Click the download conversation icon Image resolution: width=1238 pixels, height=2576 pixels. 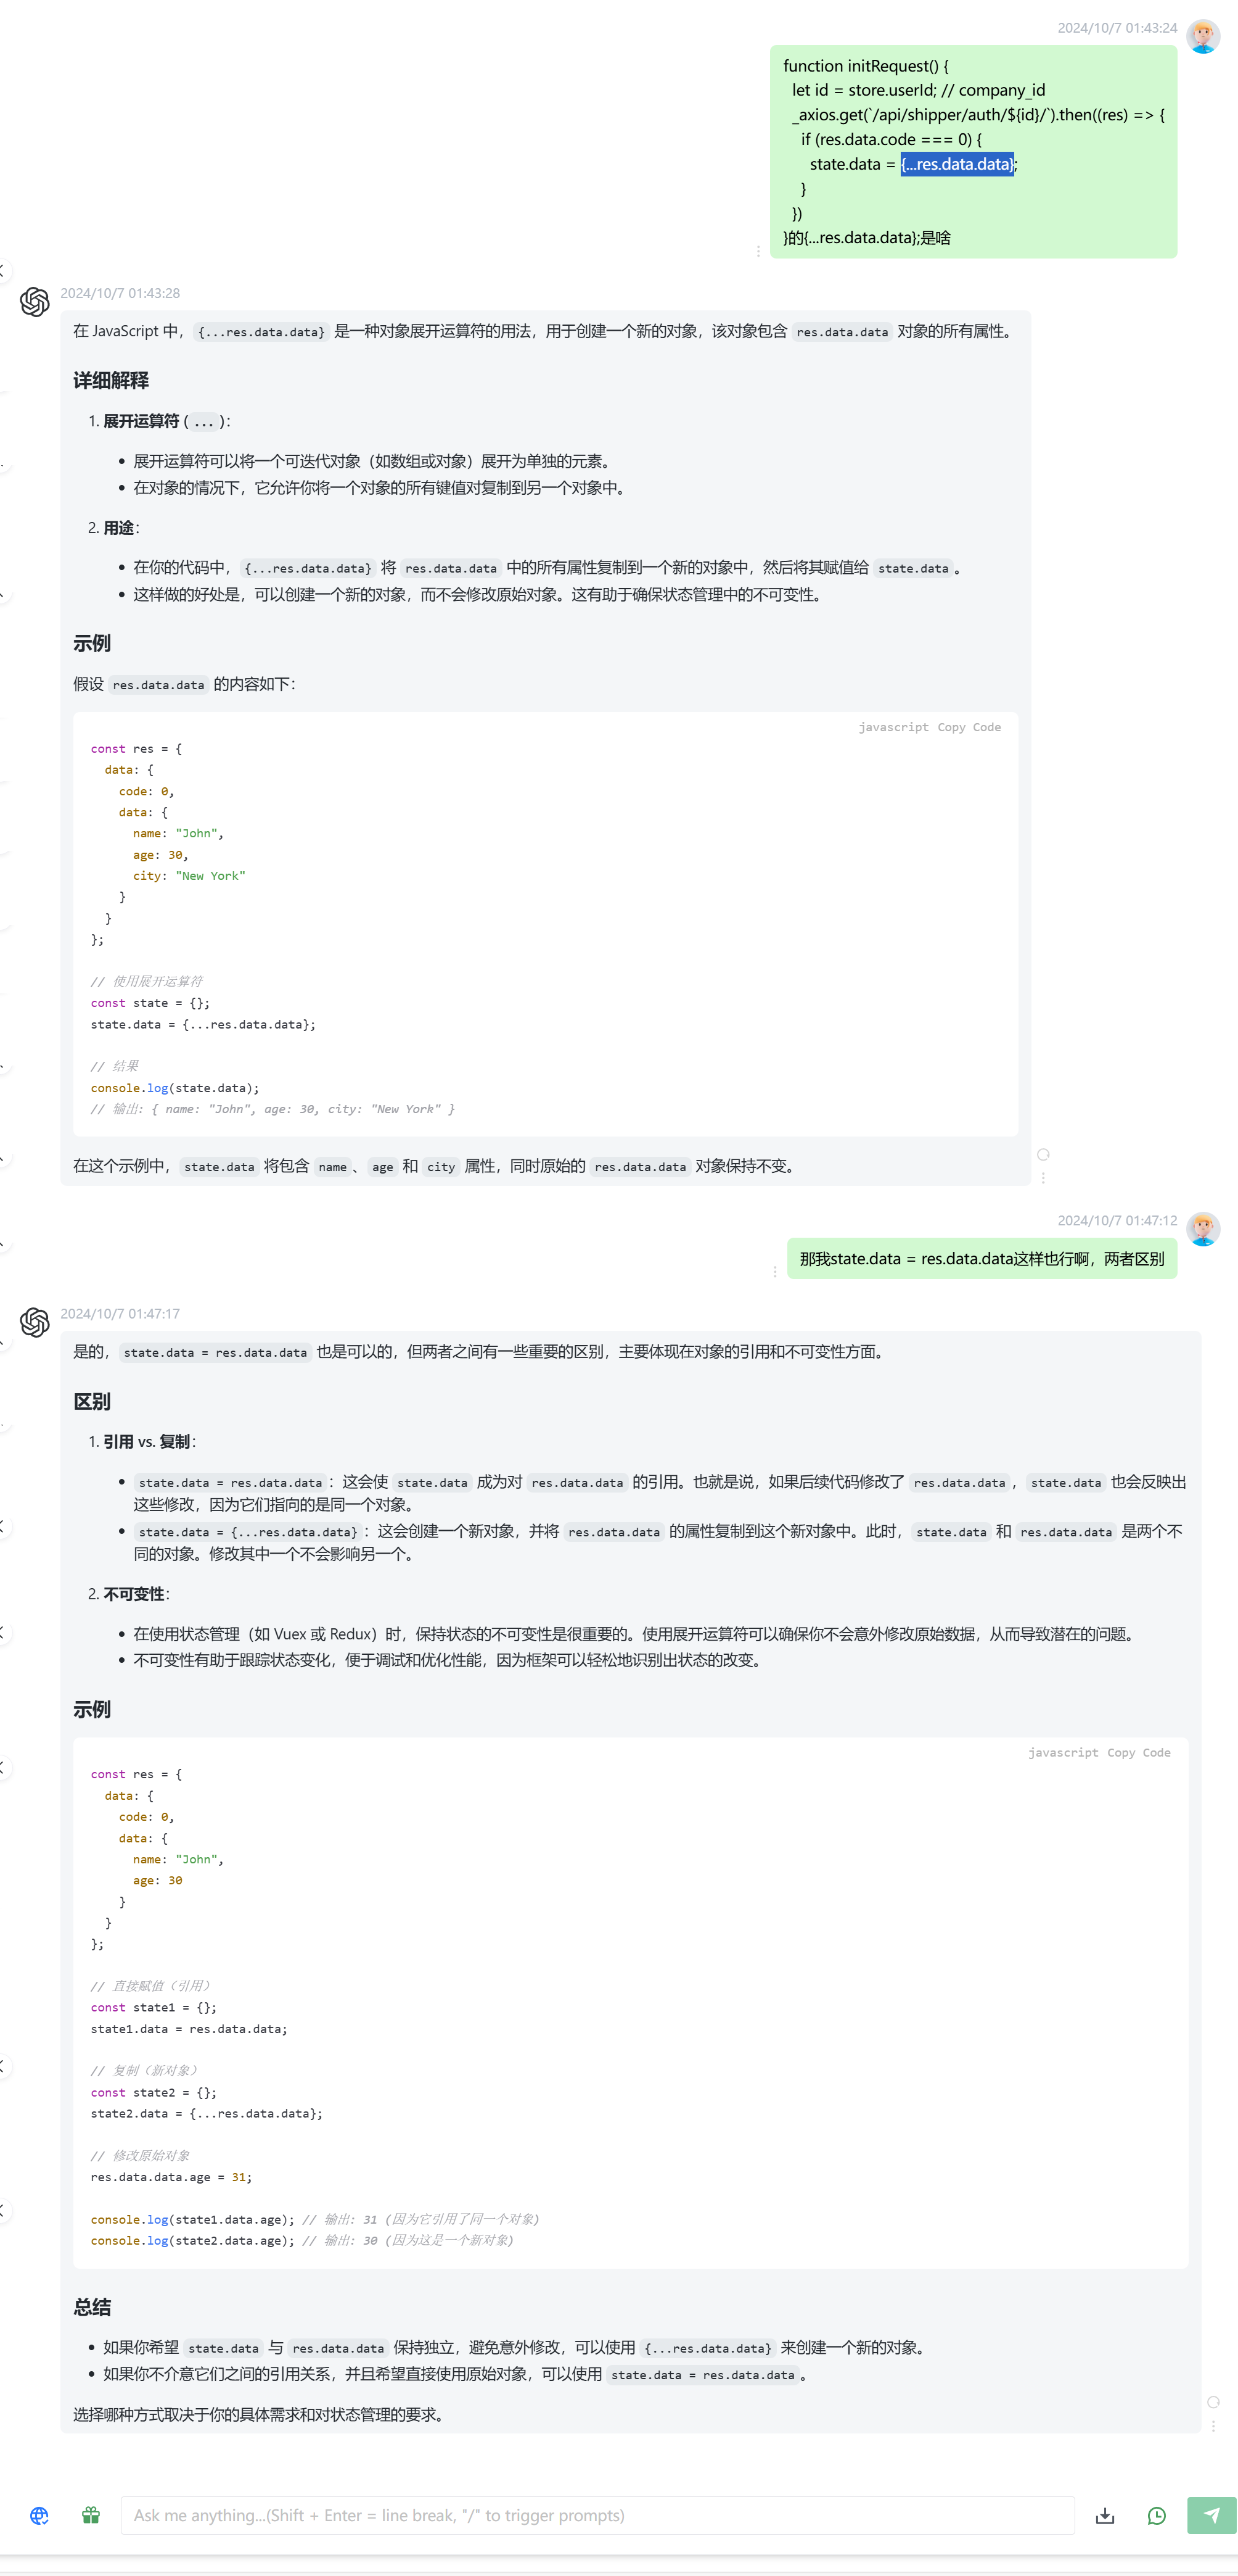pyautogui.click(x=1104, y=2515)
